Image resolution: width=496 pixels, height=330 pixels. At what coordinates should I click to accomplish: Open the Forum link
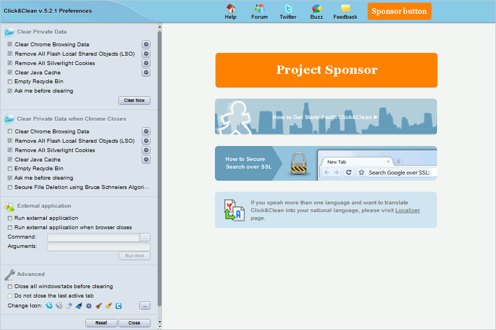click(x=260, y=12)
